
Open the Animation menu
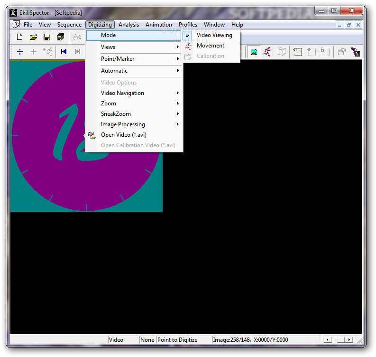point(159,25)
